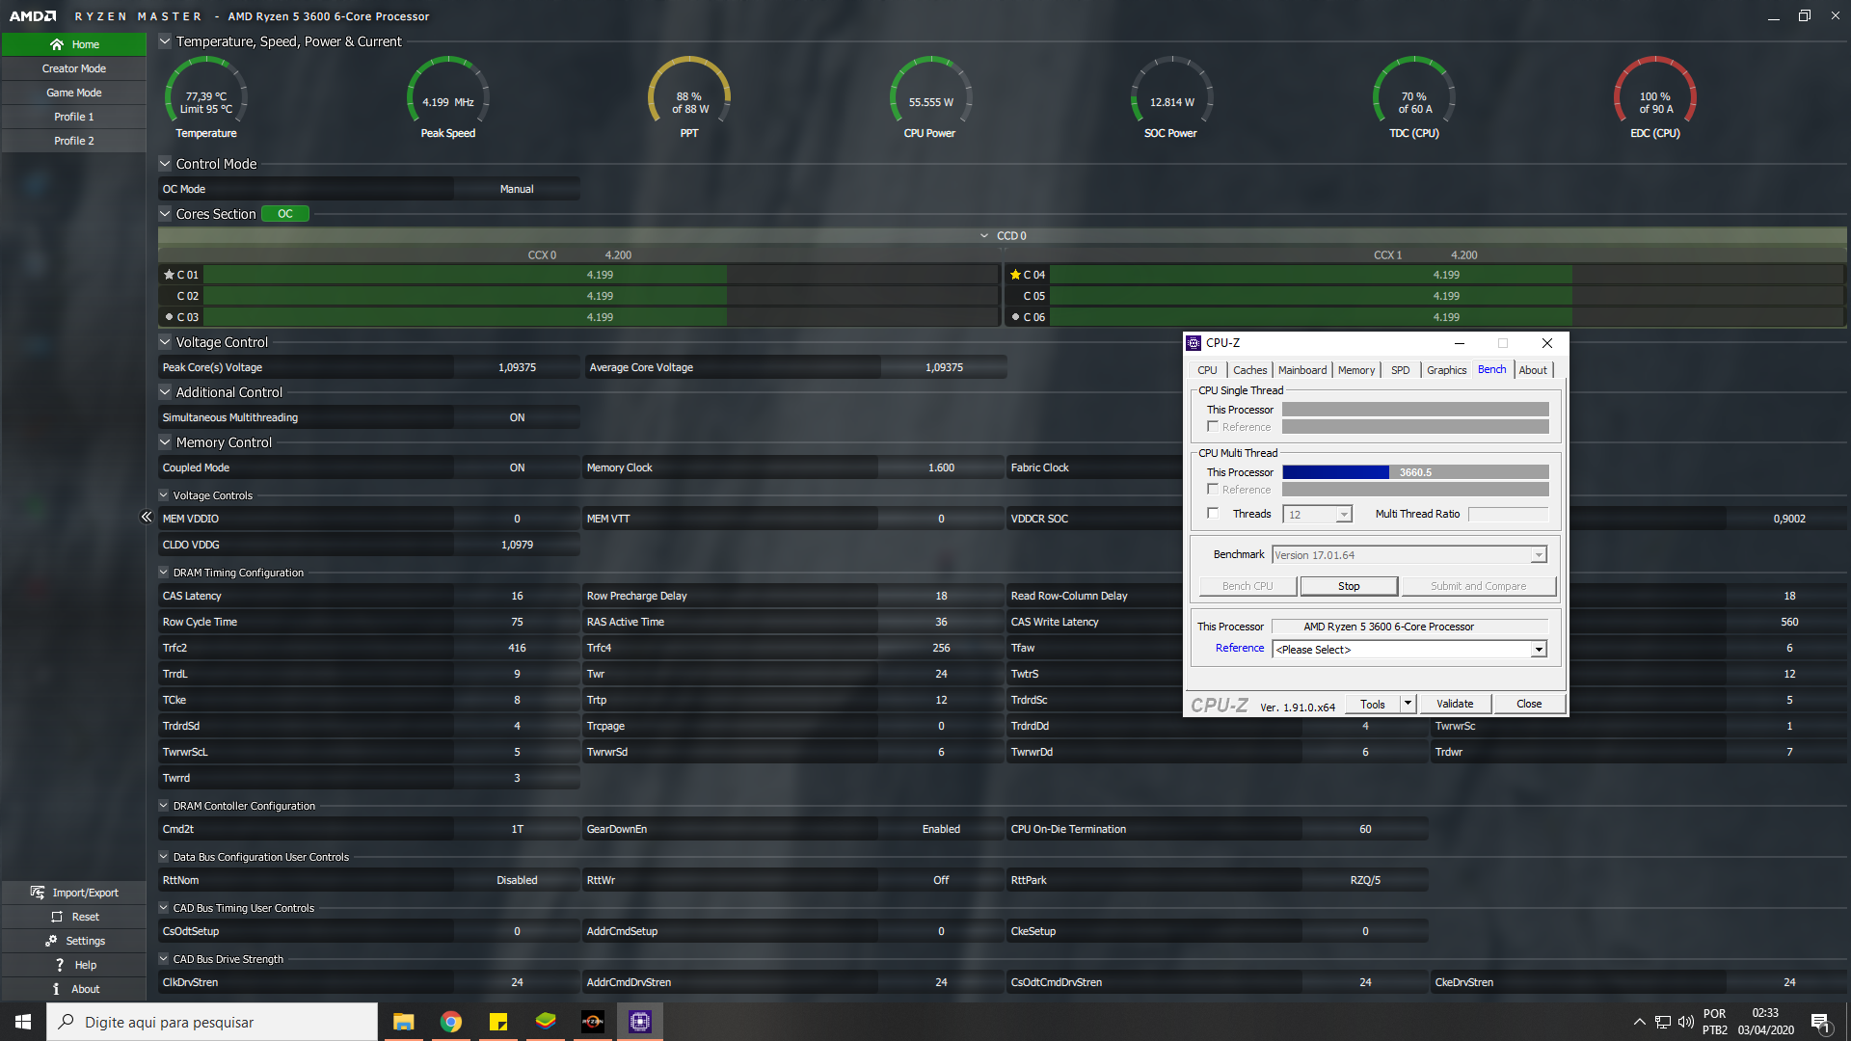The image size is (1851, 1041).
Task: Toggle Coupled Mode ON value
Action: coord(517,467)
